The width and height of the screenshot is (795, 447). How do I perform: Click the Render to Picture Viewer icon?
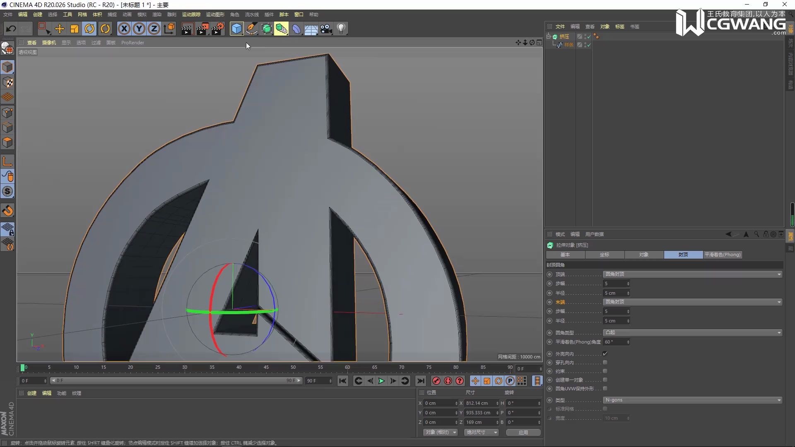pyautogui.click(x=202, y=29)
